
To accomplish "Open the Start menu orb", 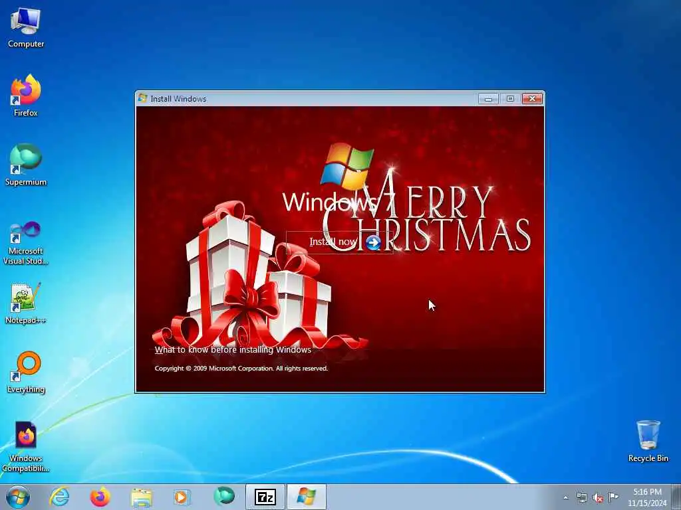I will point(18,497).
